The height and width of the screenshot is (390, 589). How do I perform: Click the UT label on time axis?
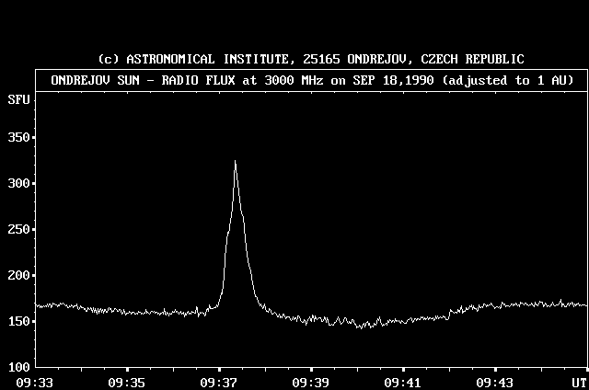[x=577, y=381]
